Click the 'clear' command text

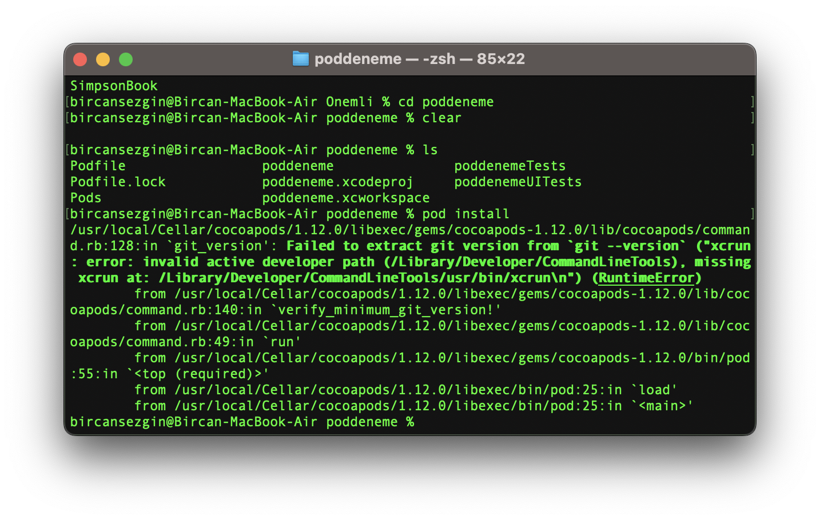(x=441, y=118)
